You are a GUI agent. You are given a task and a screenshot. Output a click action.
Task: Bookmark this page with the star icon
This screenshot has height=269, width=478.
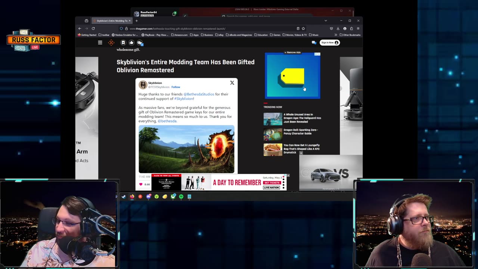(303, 28)
